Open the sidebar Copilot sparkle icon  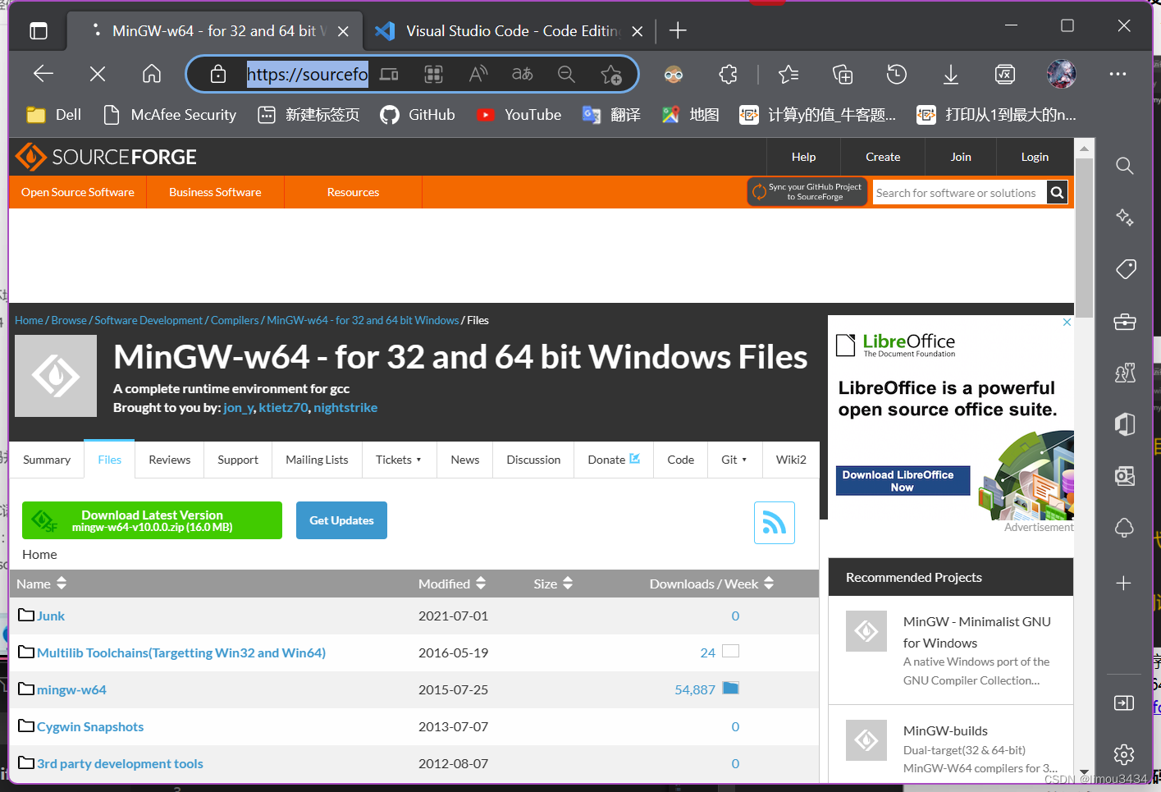pyautogui.click(x=1125, y=217)
